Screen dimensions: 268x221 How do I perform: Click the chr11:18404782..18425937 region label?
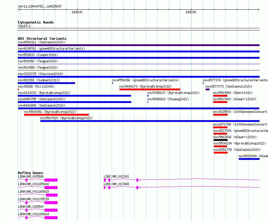coord(40,6)
